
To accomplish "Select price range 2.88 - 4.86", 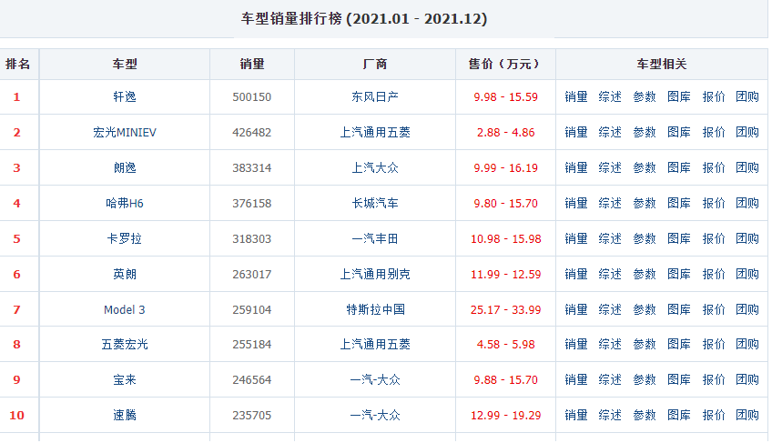I will [x=505, y=133].
